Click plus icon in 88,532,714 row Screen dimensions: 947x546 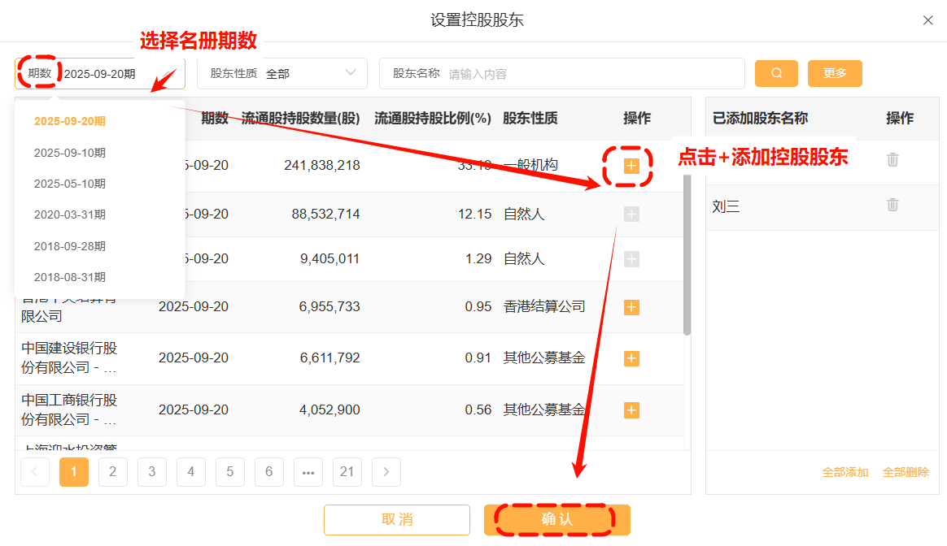click(x=631, y=214)
